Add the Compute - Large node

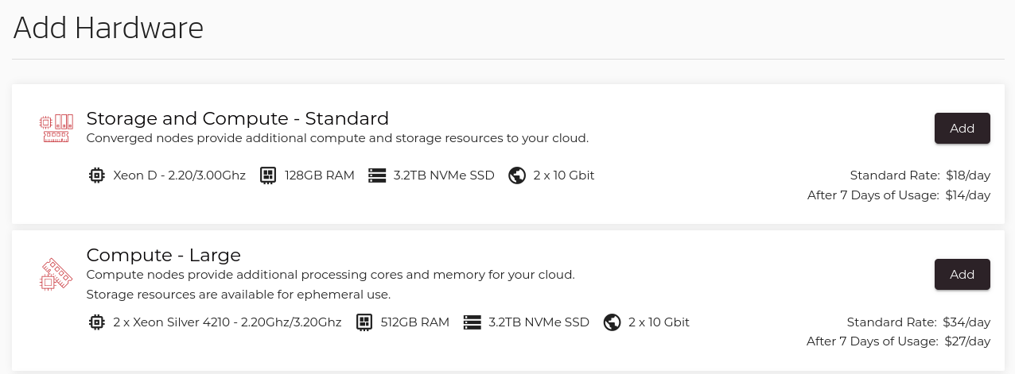click(x=962, y=275)
